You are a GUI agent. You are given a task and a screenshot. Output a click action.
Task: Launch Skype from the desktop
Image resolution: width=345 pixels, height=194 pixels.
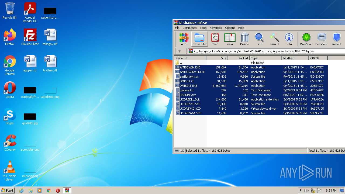tap(10, 116)
